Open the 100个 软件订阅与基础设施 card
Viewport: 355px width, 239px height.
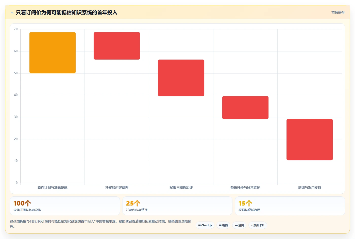tap(65, 206)
